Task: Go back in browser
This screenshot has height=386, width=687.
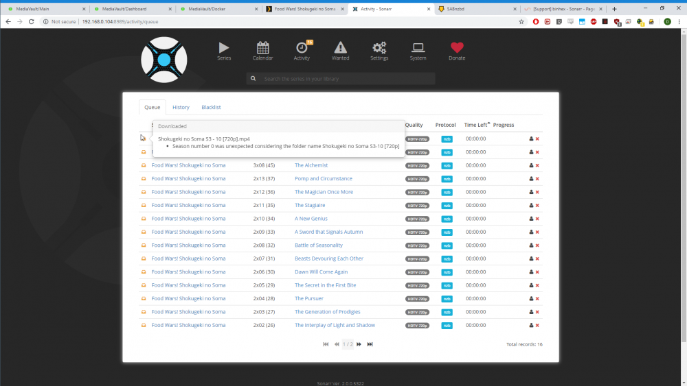Action: [8, 21]
